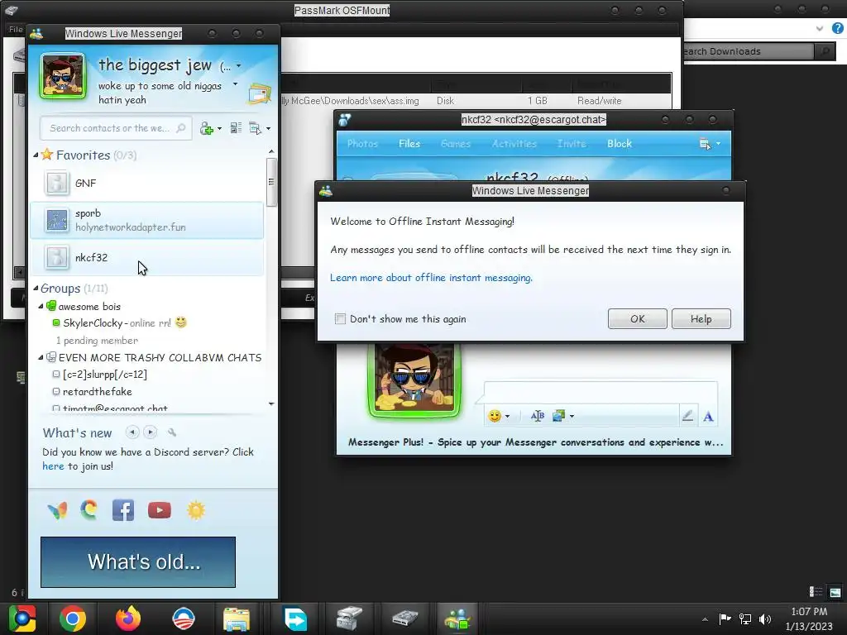Click the here link to join Discord
Image resolution: width=847 pixels, height=635 pixels.
pyautogui.click(x=53, y=466)
